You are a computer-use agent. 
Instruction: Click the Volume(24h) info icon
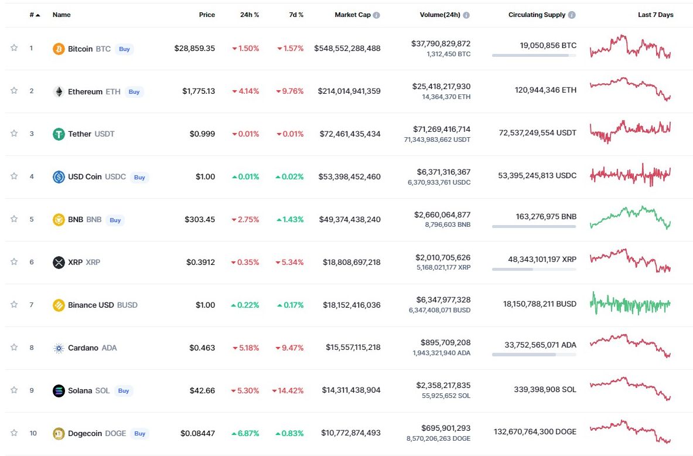tap(466, 15)
